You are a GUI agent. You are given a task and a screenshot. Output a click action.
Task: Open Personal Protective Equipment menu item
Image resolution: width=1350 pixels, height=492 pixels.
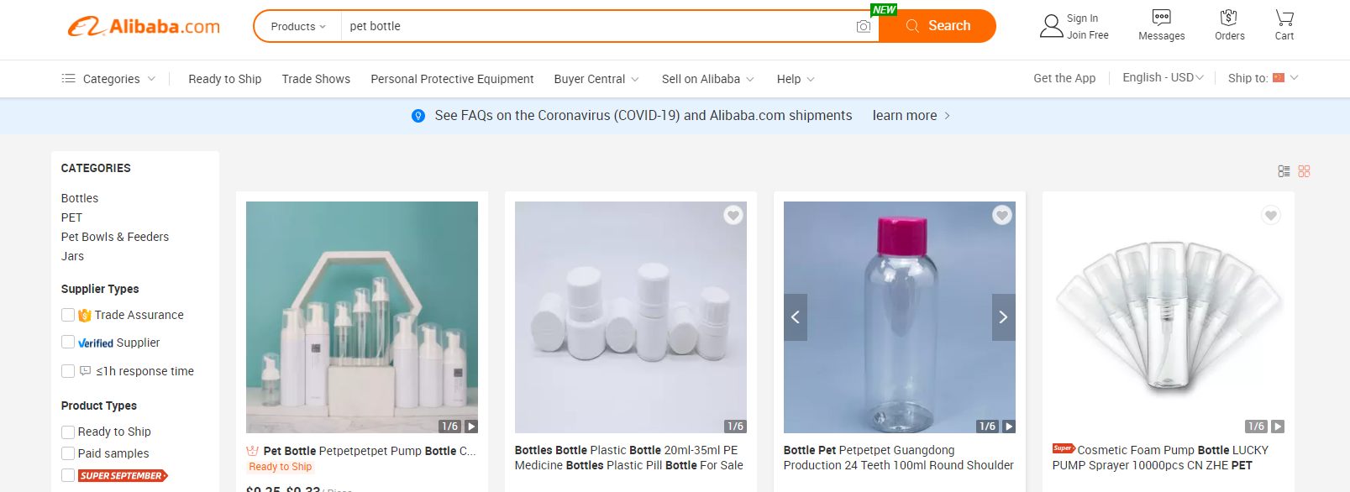452,79
